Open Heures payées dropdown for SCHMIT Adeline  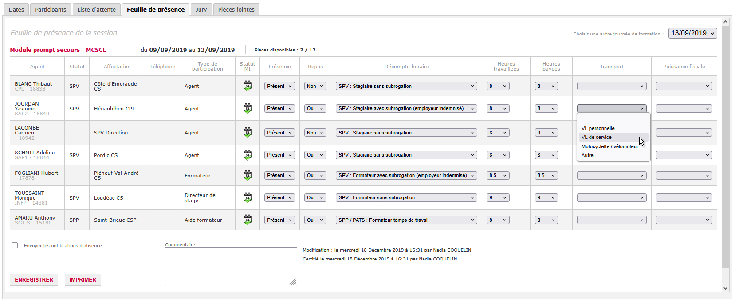coord(546,155)
